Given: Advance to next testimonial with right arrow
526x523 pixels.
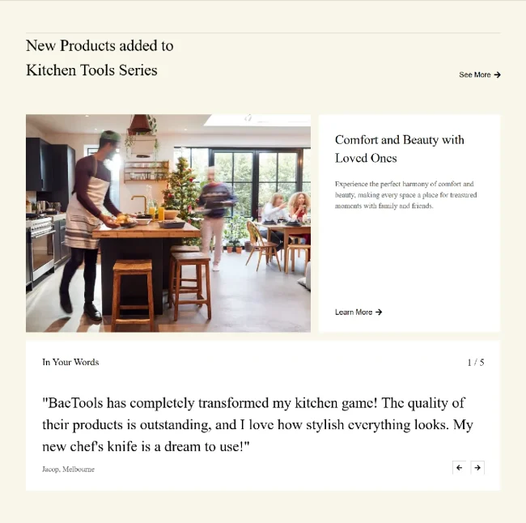Looking at the screenshot, I should (477, 468).
